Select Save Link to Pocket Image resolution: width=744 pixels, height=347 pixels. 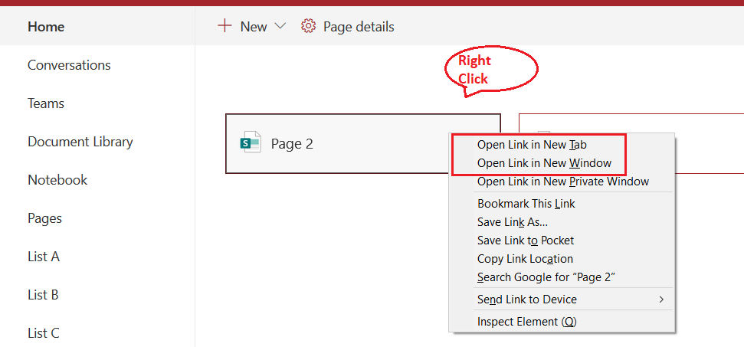[562, 241]
